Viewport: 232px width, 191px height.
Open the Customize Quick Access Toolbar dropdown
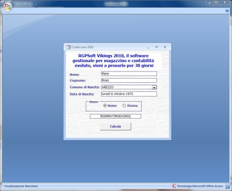[35, 4]
